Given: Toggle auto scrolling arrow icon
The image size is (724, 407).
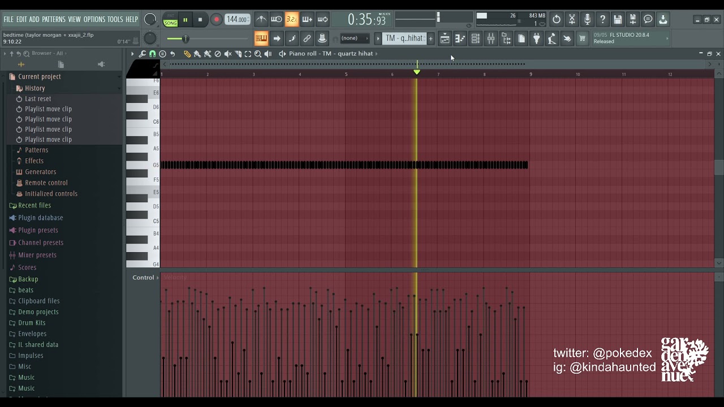Looking at the screenshot, I should tap(277, 38).
